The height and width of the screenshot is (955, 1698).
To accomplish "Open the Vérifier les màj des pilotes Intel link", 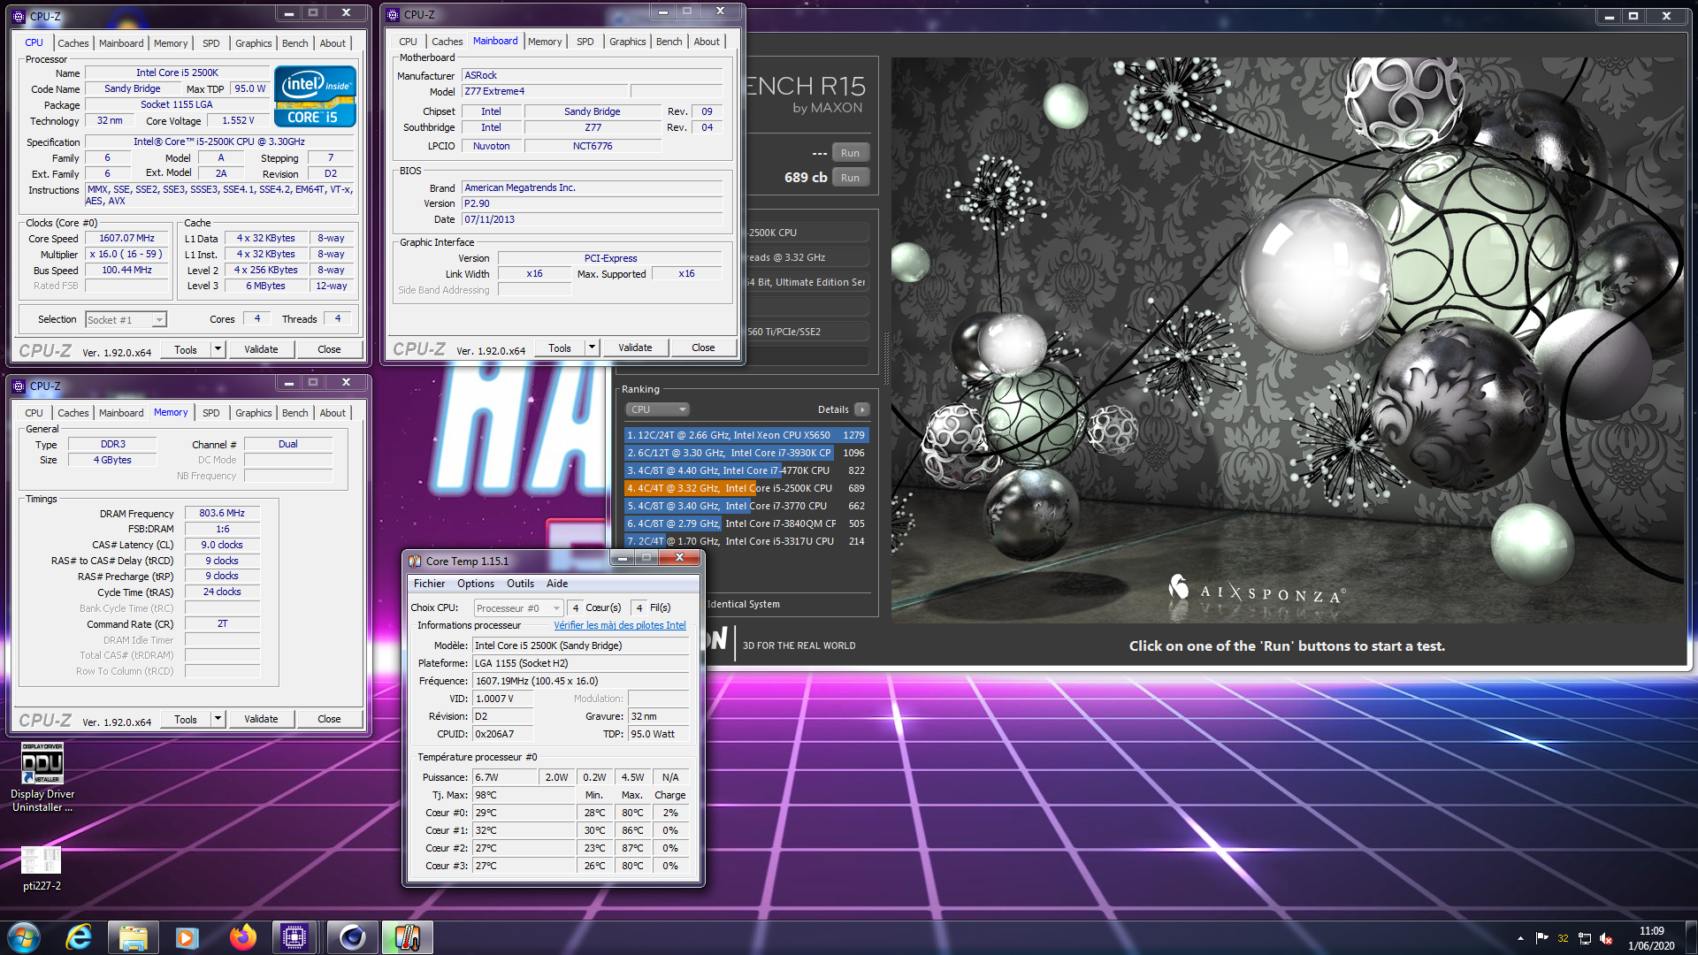I will pos(619,625).
